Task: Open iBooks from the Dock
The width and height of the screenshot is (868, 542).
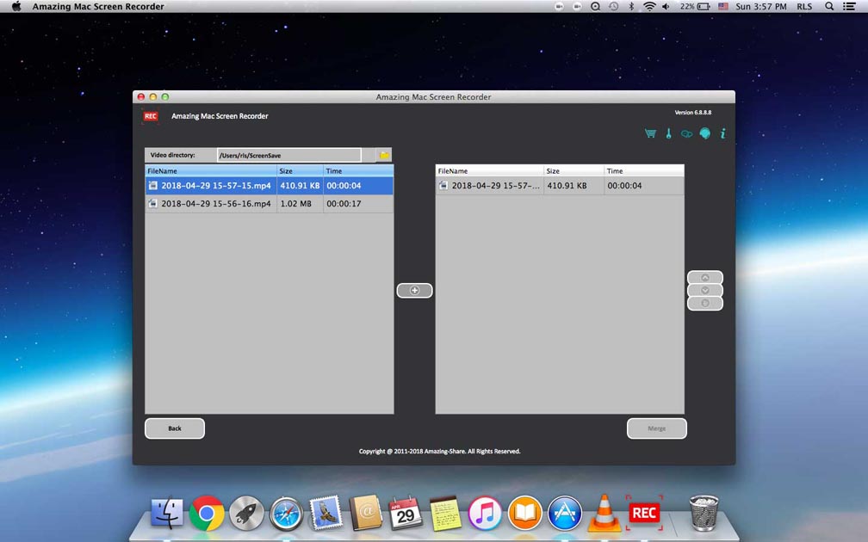Action: [x=524, y=513]
